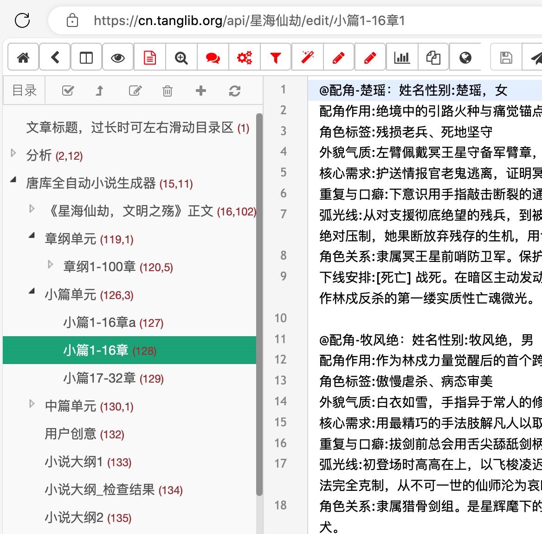Click the red magic wand icon
This screenshot has height=534, width=542.
307,58
